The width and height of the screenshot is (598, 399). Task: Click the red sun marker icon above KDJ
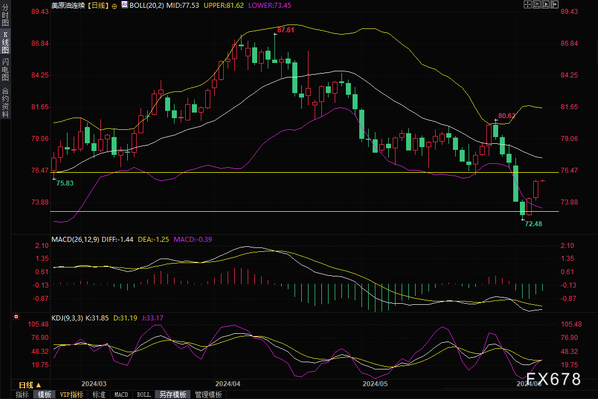coord(16,318)
